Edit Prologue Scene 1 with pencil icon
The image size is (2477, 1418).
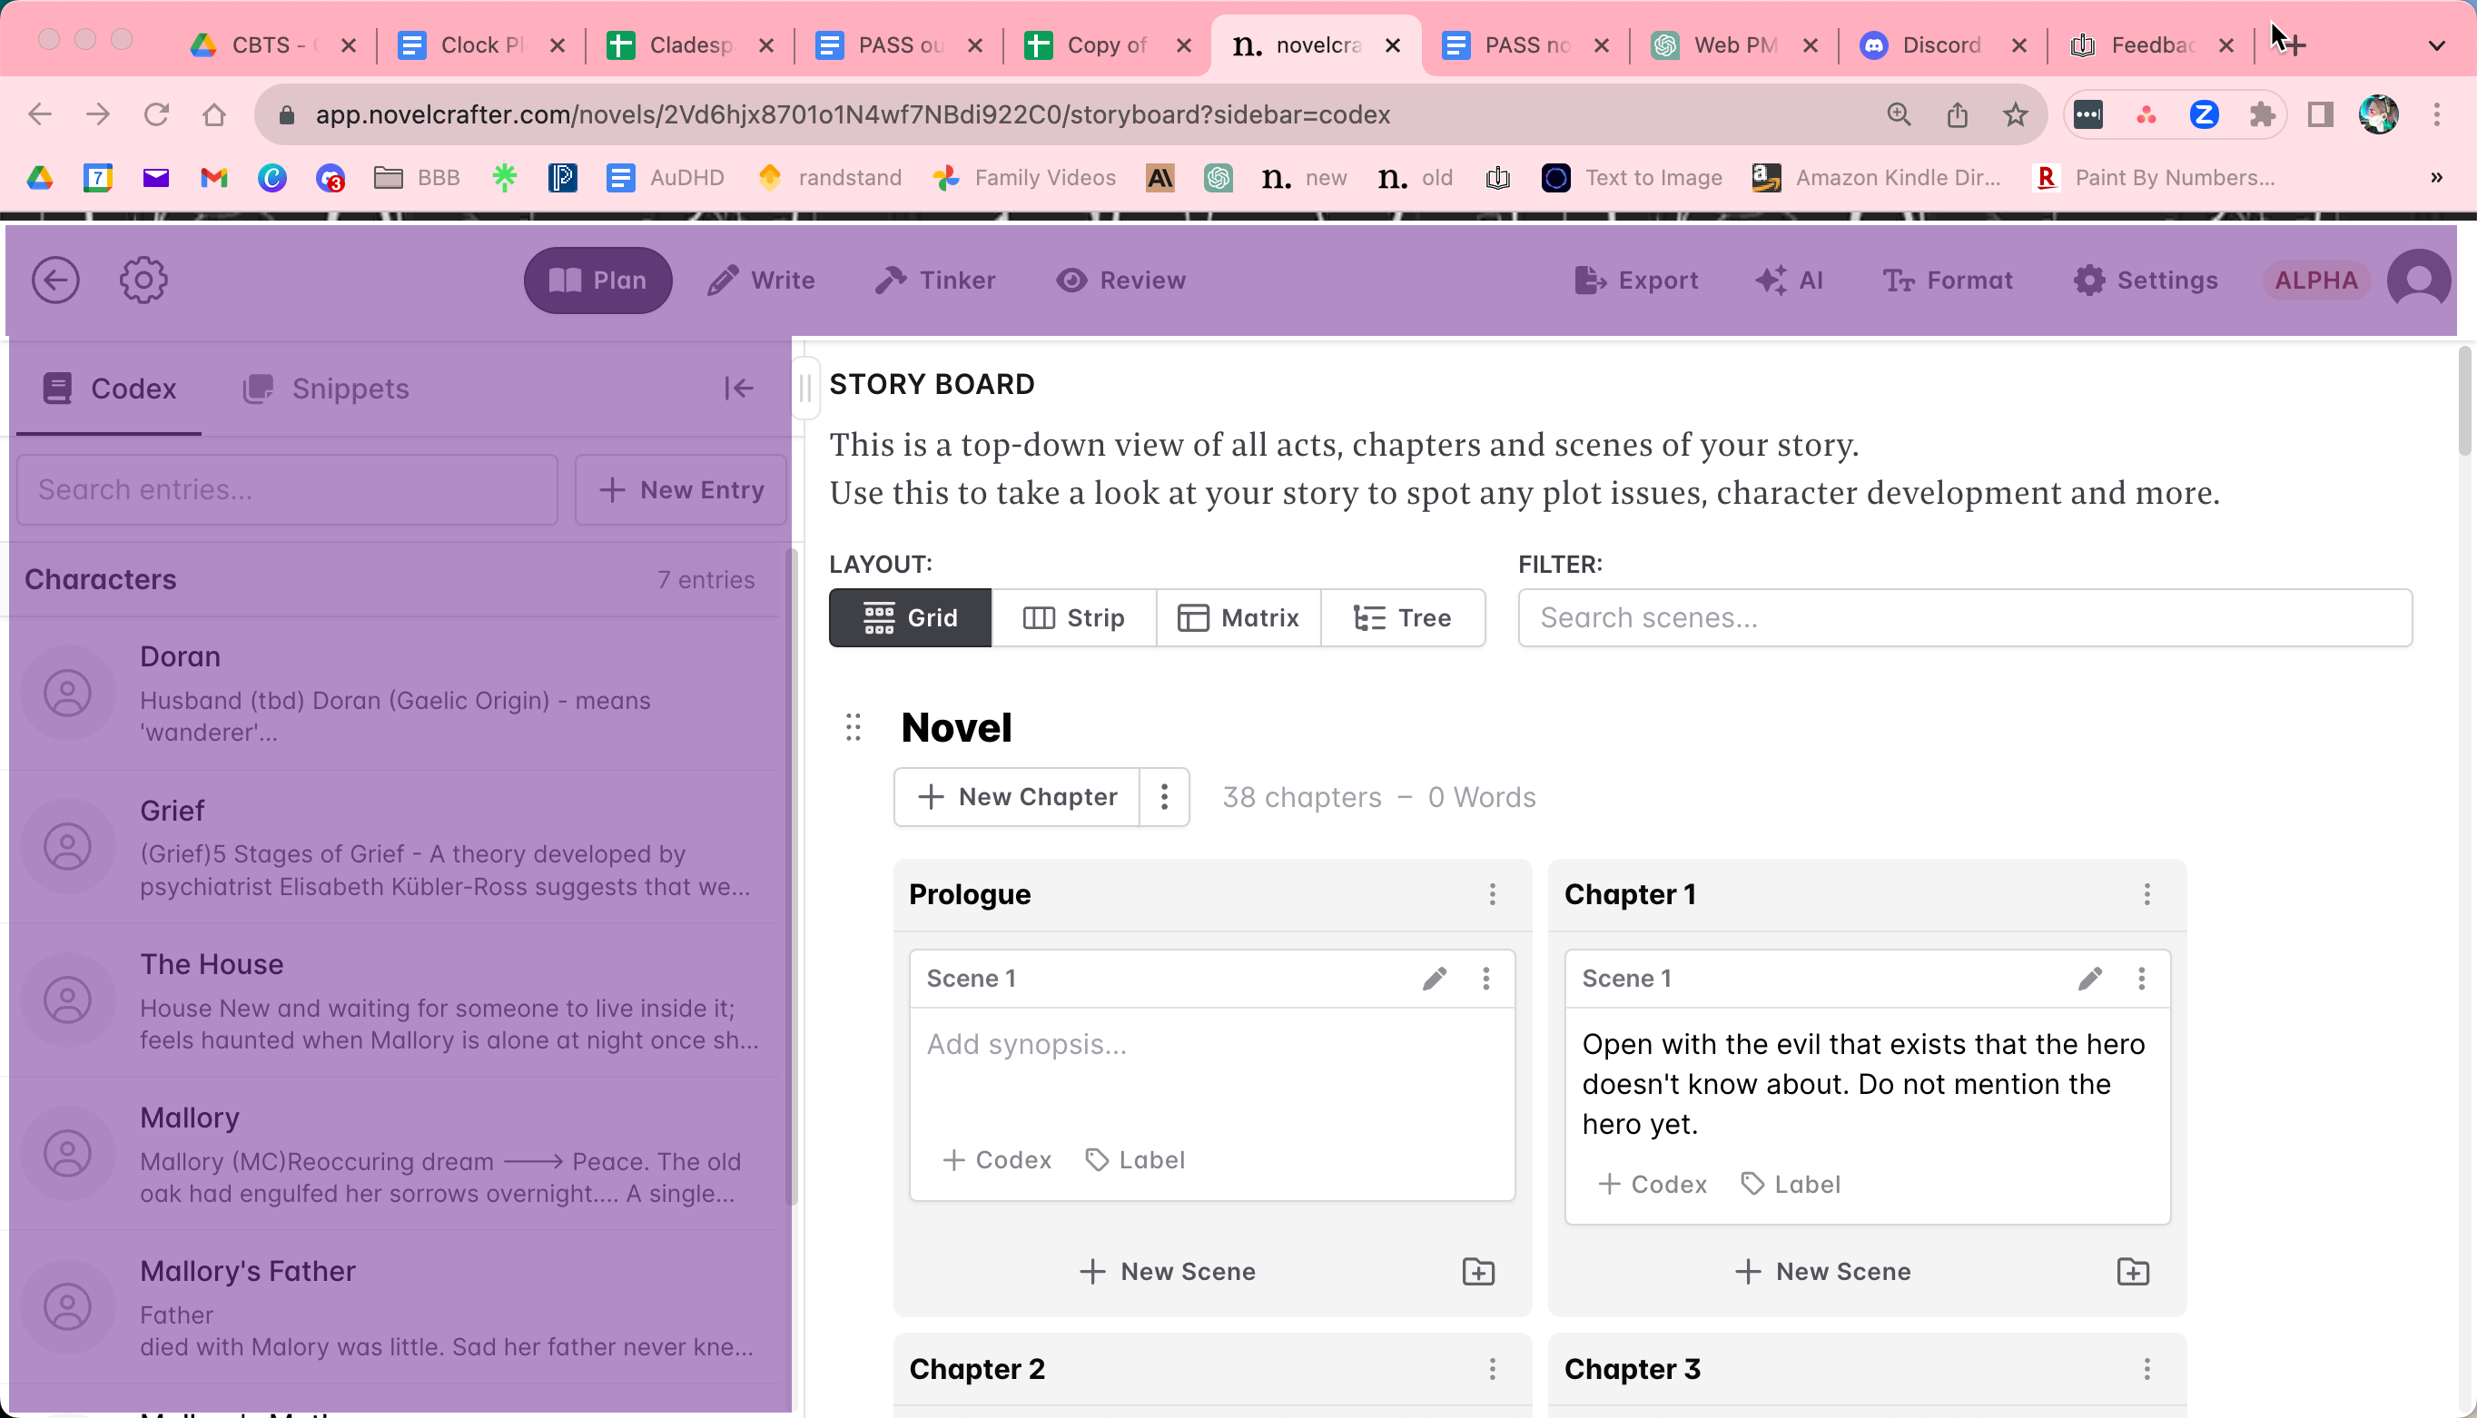[1435, 979]
